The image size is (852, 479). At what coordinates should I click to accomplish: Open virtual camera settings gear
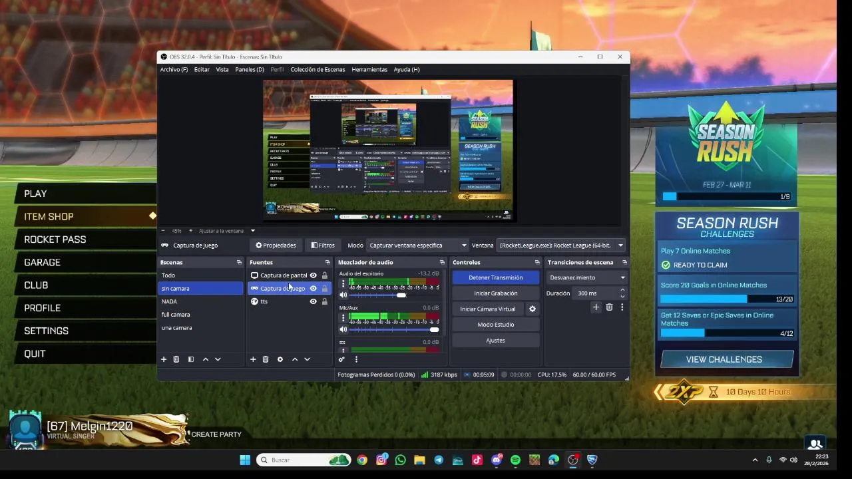(x=532, y=309)
